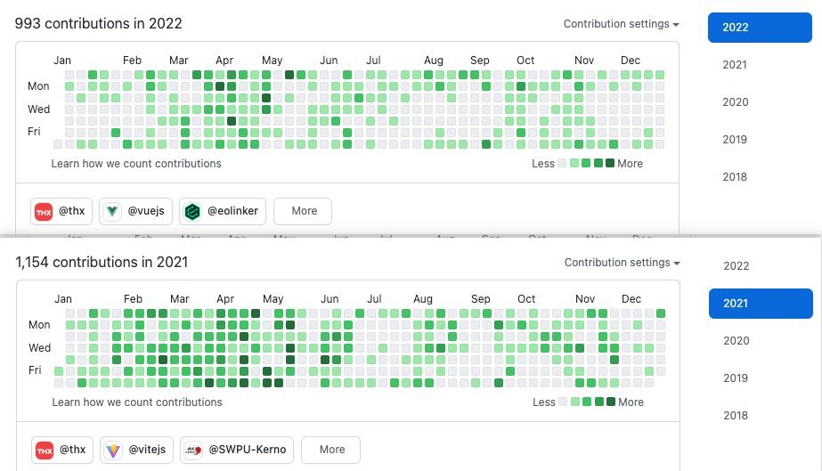The width and height of the screenshot is (822, 471).
Task: Click More organizations button in 2022 panel
Action: (x=303, y=211)
